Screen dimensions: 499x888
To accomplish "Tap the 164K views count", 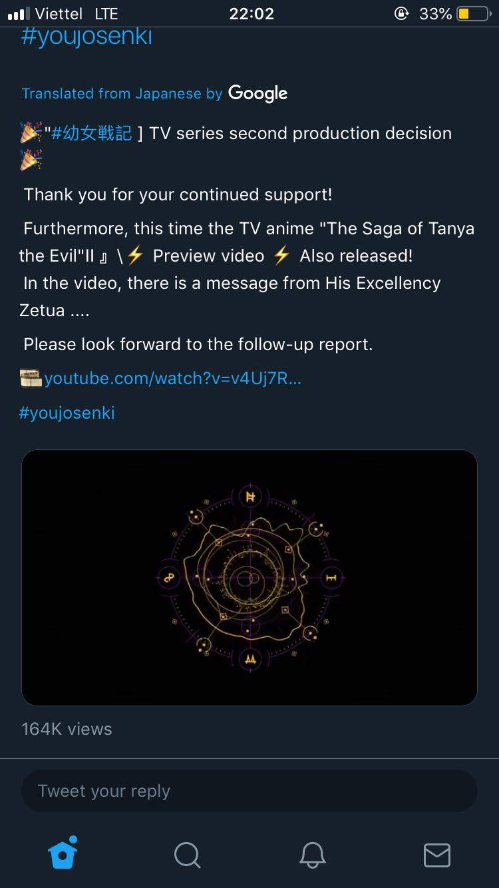I will (67, 729).
